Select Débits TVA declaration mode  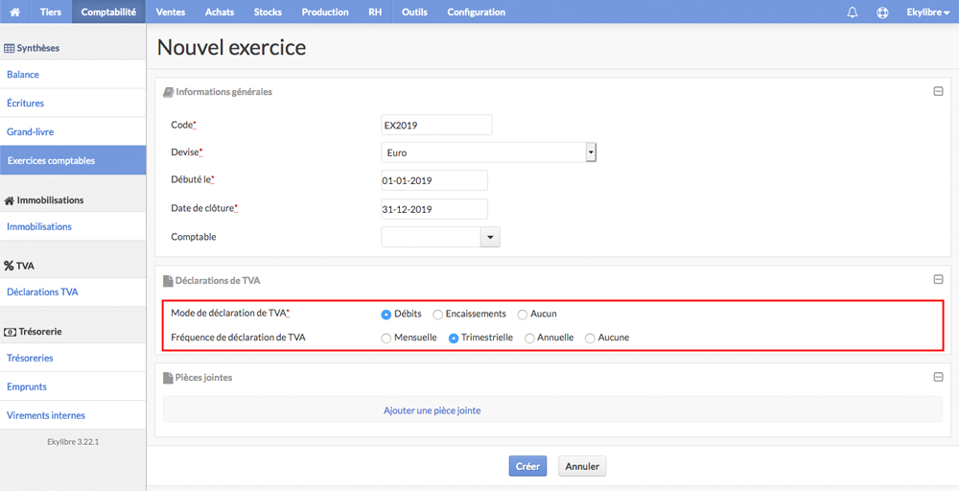pos(386,315)
